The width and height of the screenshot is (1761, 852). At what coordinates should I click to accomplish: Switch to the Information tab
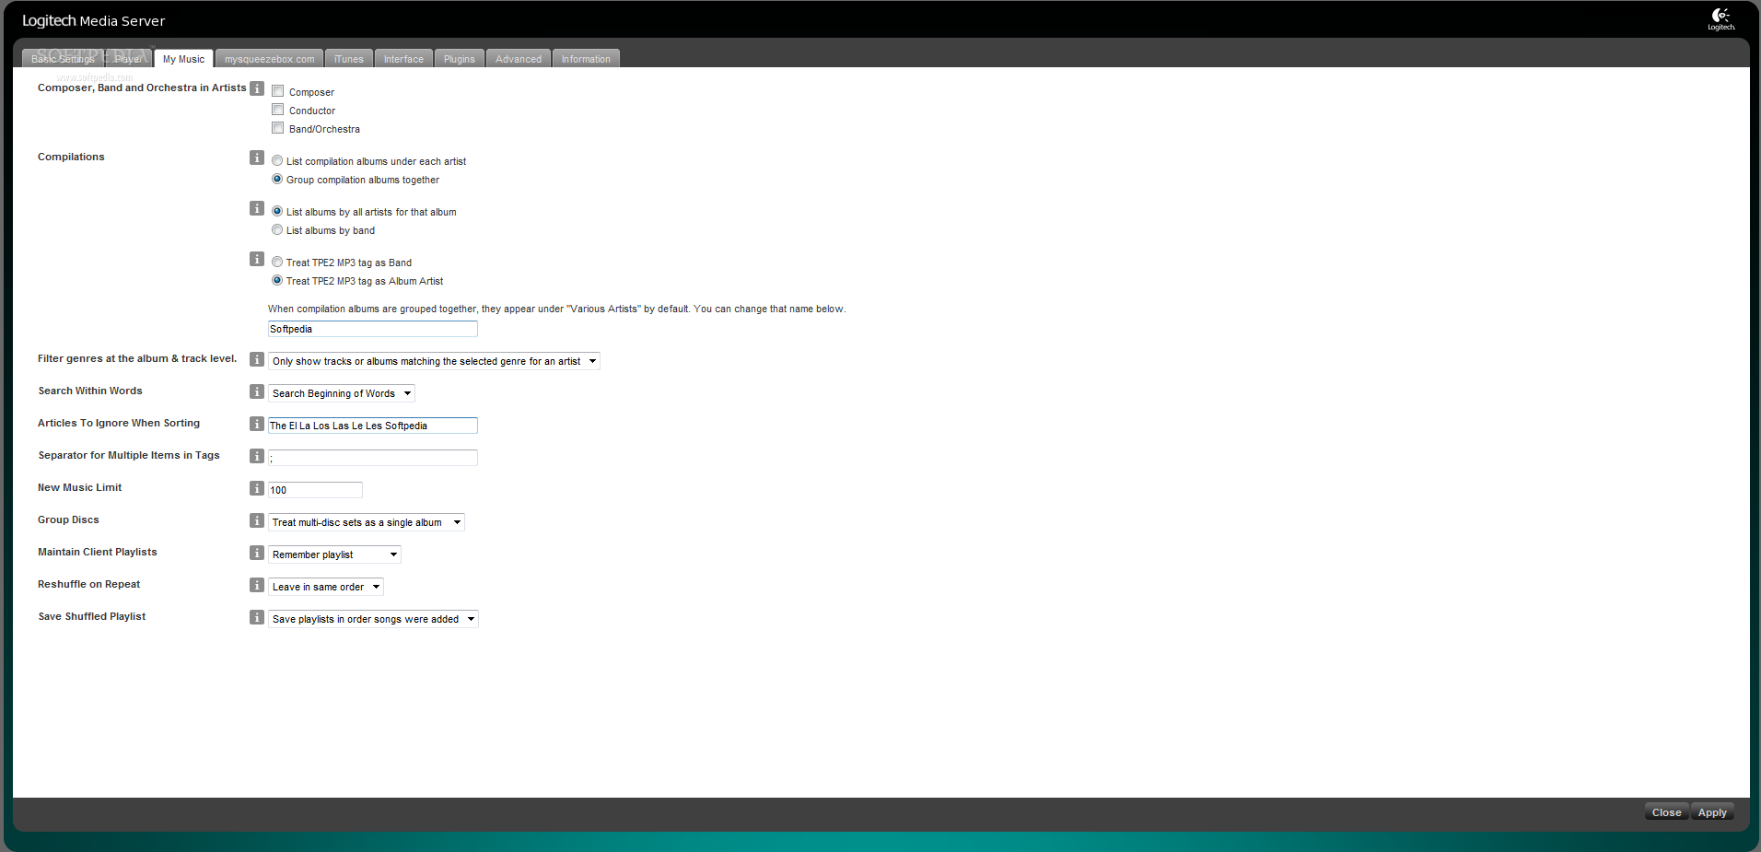(586, 59)
